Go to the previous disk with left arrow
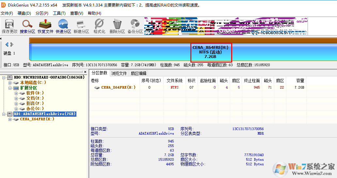This screenshot has width=337, height=178. pos(7,44)
